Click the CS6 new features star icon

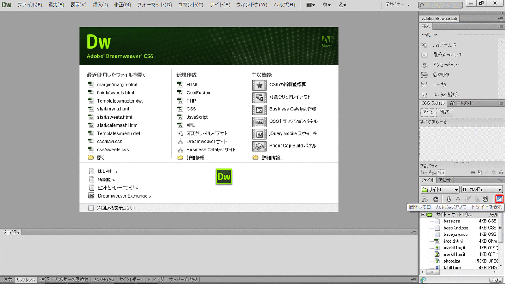click(x=260, y=85)
